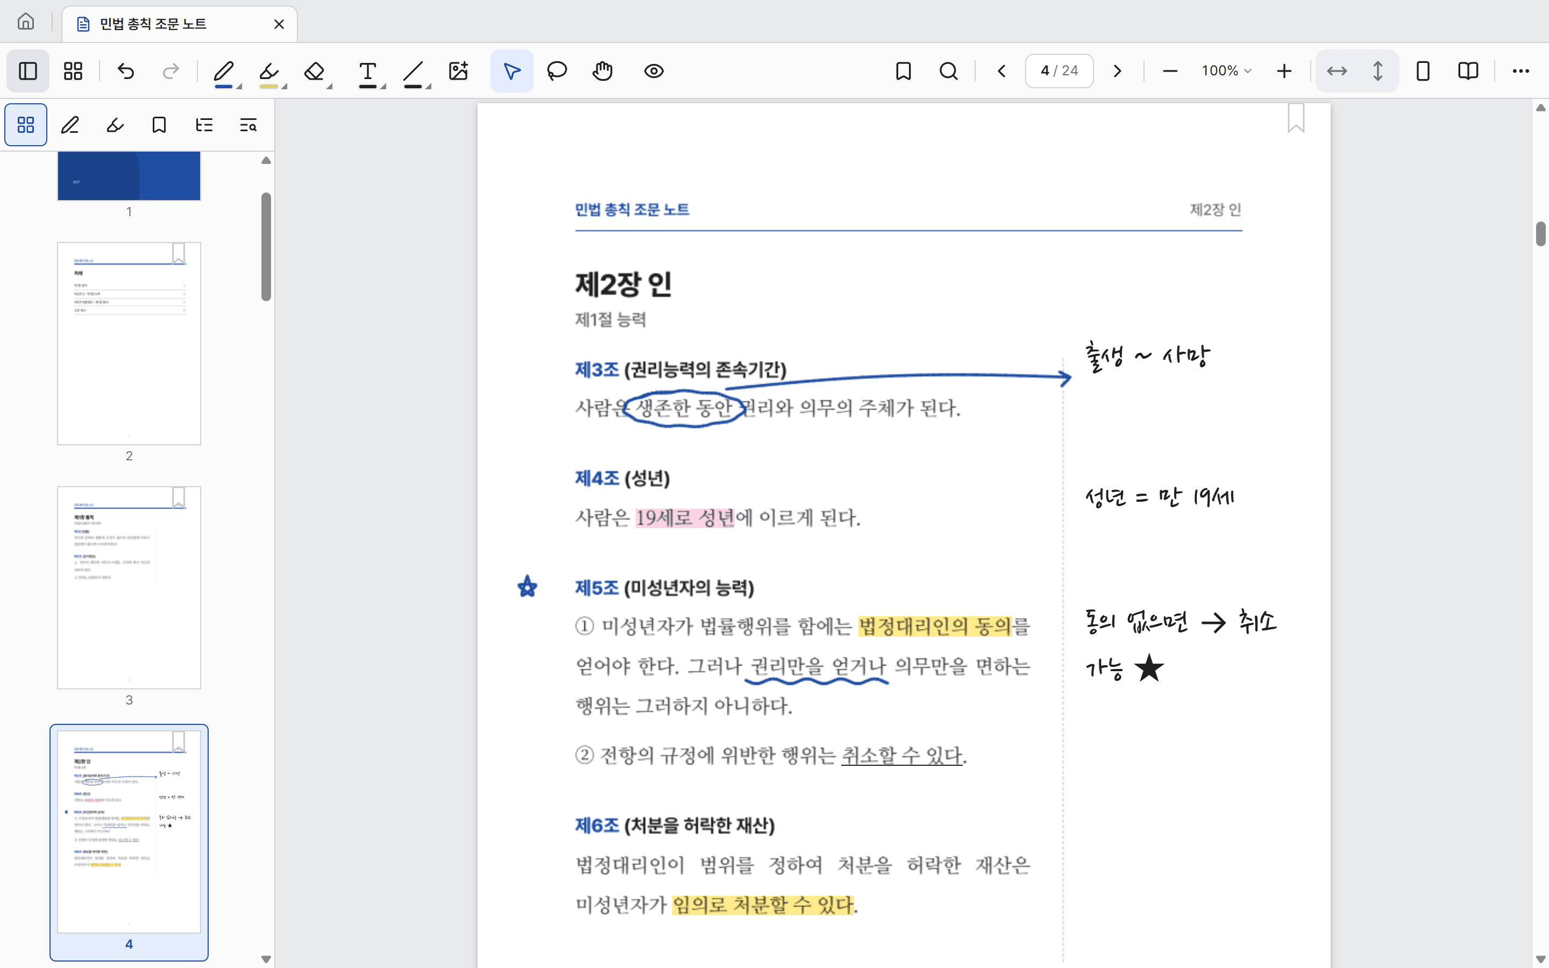1549x968 pixels.
Task: Go to the next page
Action: click(x=1117, y=71)
